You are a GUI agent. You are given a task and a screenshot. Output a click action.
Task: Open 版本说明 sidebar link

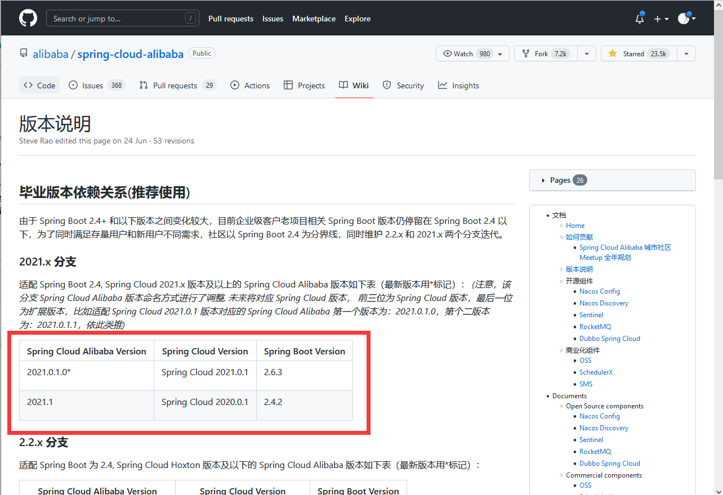(579, 269)
